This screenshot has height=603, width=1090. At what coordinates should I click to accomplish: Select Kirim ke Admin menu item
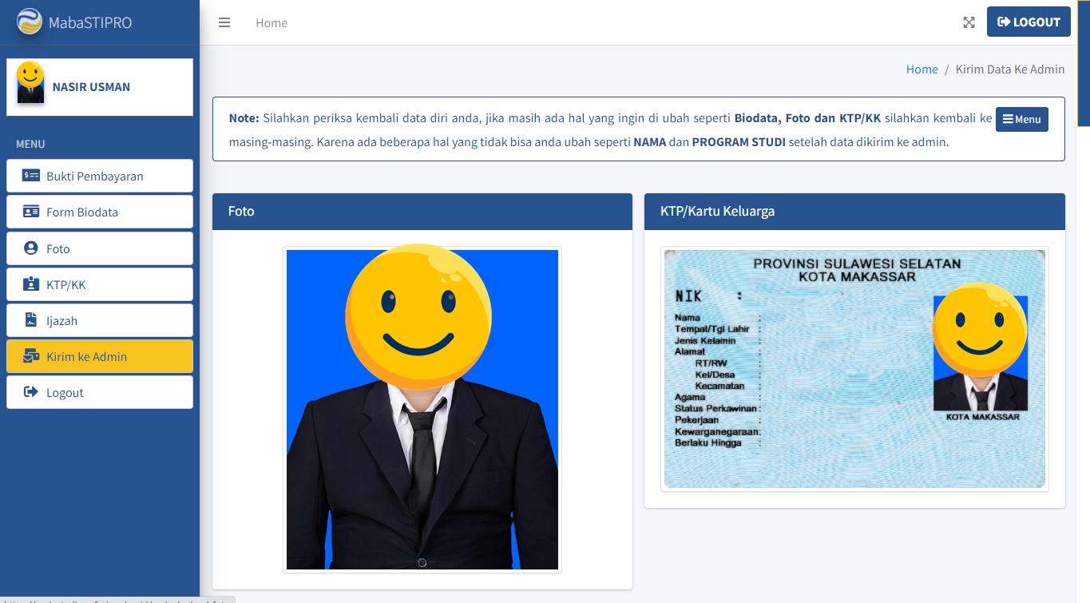(x=87, y=357)
